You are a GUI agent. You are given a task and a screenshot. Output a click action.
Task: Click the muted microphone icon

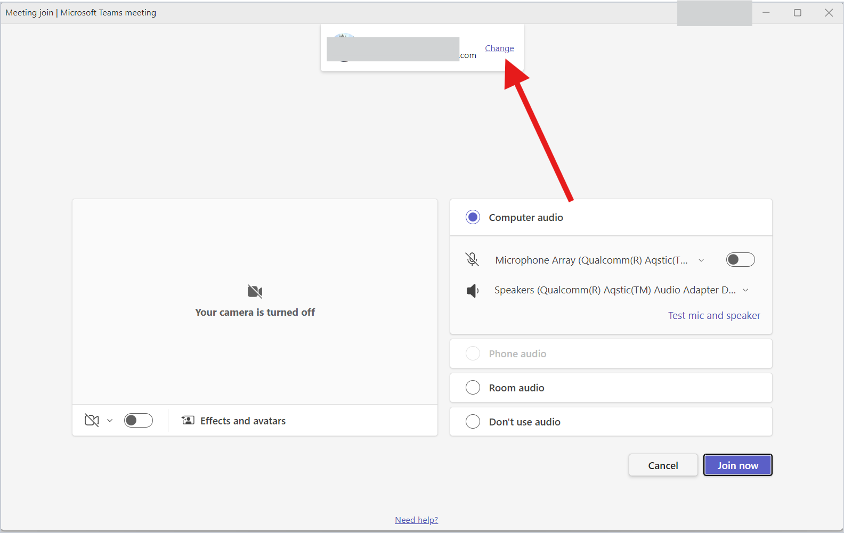point(472,259)
